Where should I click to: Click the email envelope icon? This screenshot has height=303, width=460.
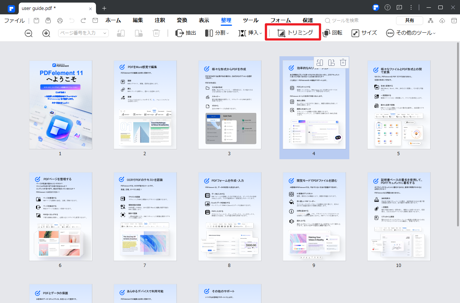click(95, 21)
